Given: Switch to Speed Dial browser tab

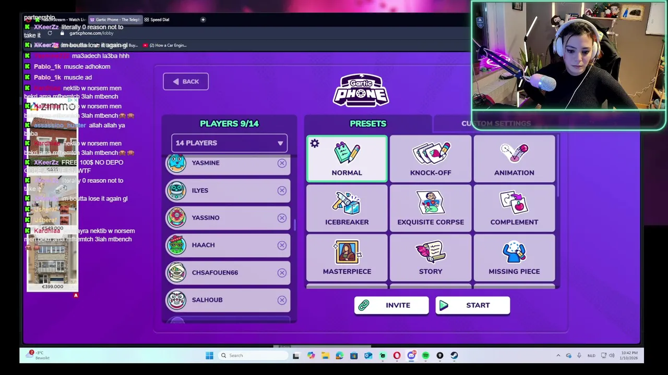Looking at the screenshot, I should [x=157, y=20].
